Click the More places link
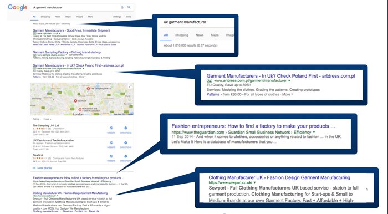Image resolution: width=388 pixels, height=214 pixels. click(44, 168)
